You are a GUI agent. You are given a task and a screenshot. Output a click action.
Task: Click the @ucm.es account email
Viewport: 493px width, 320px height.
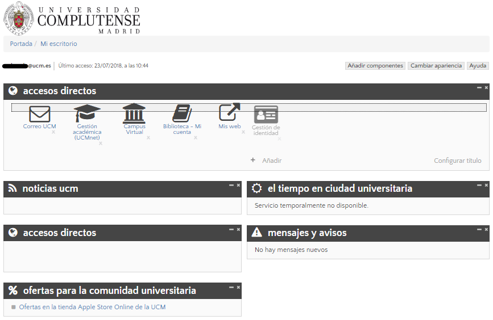click(27, 66)
